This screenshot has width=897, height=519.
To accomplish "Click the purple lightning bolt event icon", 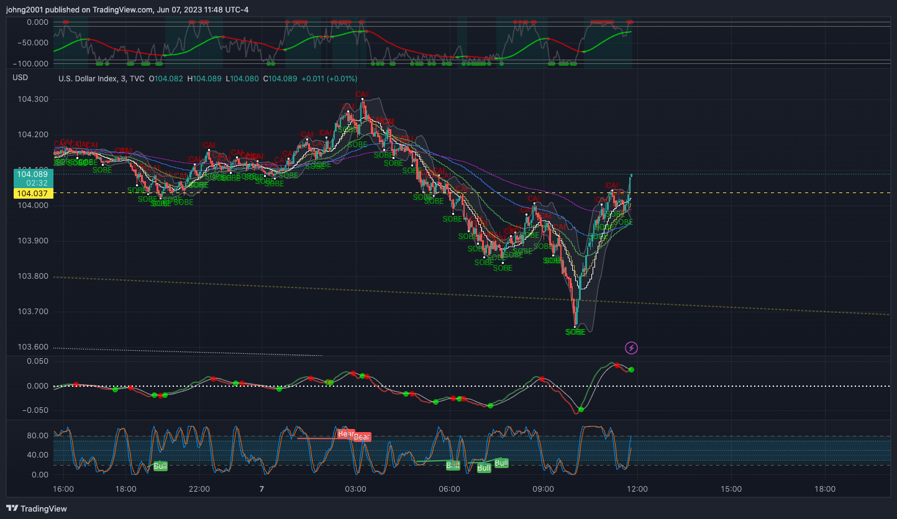I will (631, 348).
